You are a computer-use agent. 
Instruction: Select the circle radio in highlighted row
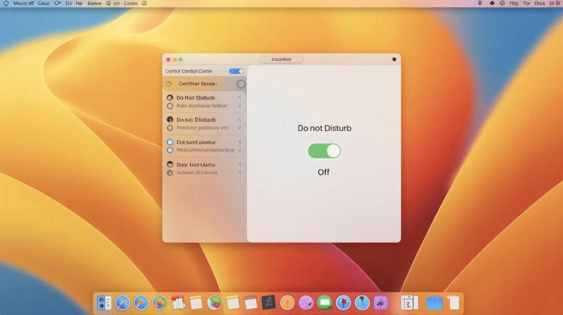241,84
